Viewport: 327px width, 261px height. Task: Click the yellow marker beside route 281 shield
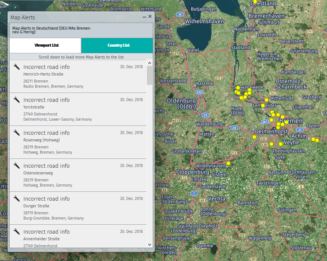(x=271, y=120)
